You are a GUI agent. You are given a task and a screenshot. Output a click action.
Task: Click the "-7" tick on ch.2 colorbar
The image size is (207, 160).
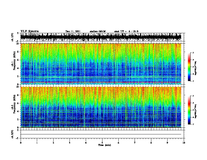click(x=193, y=124)
